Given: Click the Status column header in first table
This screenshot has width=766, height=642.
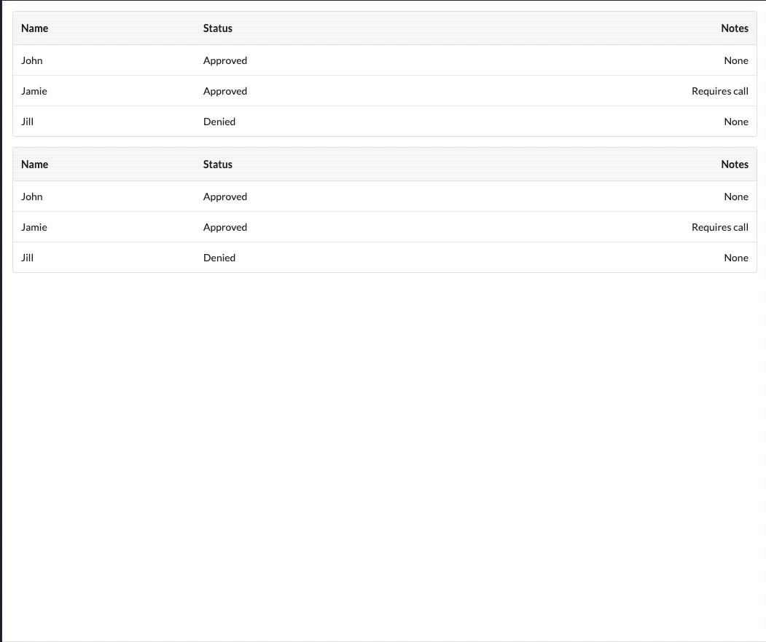Looking at the screenshot, I should click(217, 28).
